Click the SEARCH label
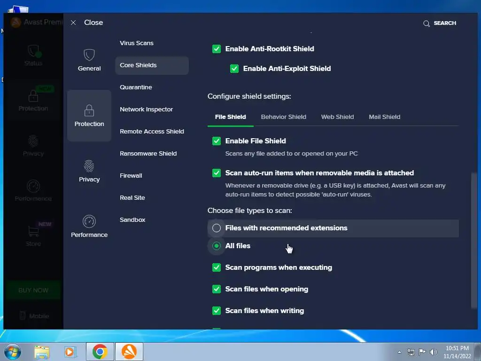This screenshot has height=361, width=481. pos(445,24)
